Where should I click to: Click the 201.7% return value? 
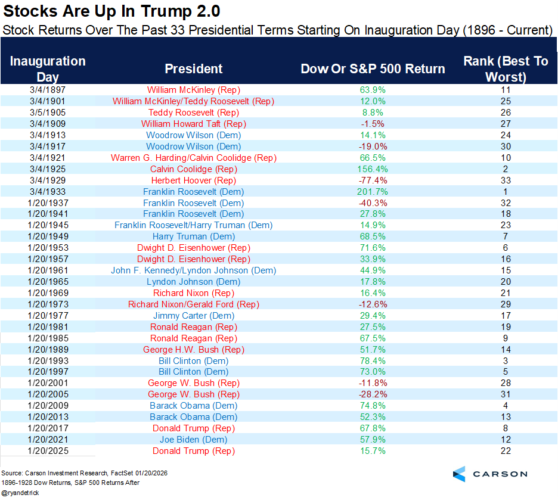click(x=373, y=192)
